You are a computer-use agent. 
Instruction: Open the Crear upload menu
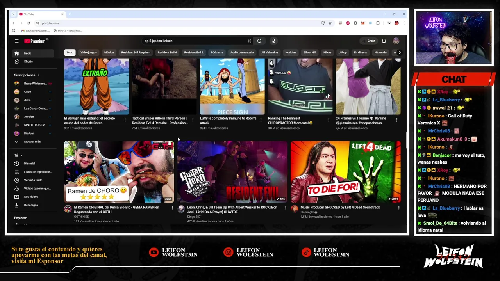click(368, 41)
